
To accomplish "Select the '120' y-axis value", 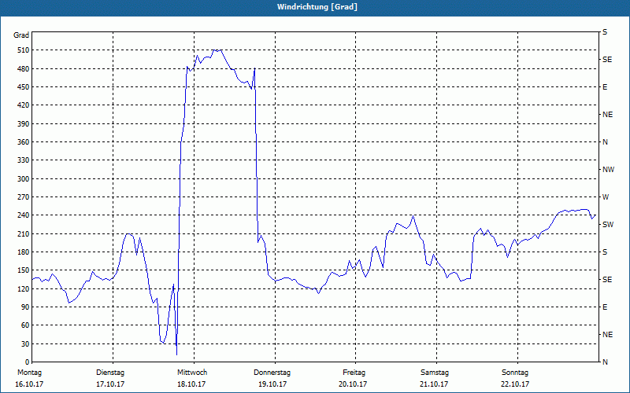I will (24, 288).
